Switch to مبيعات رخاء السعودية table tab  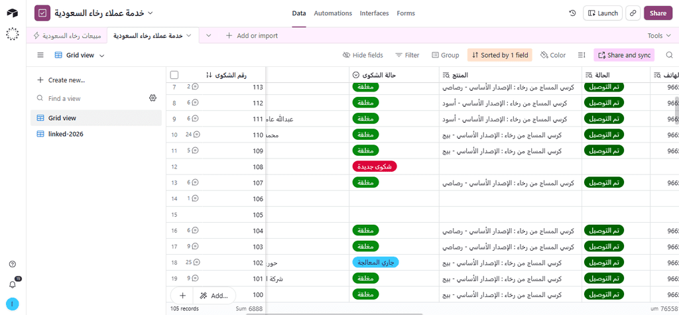[67, 36]
